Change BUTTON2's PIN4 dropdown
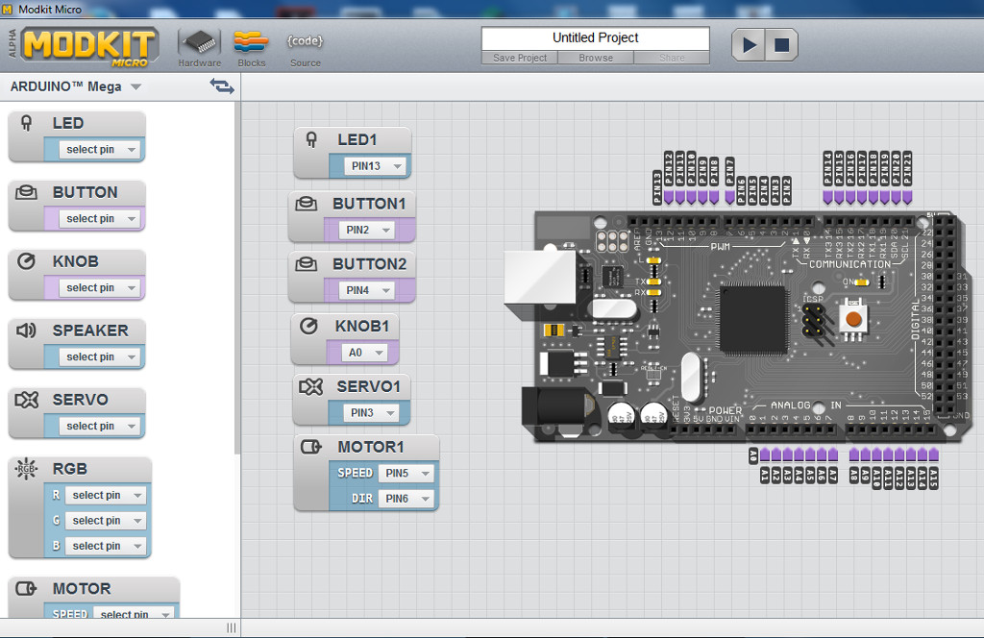This screenshot has height=638, width=984. [367, 290]
